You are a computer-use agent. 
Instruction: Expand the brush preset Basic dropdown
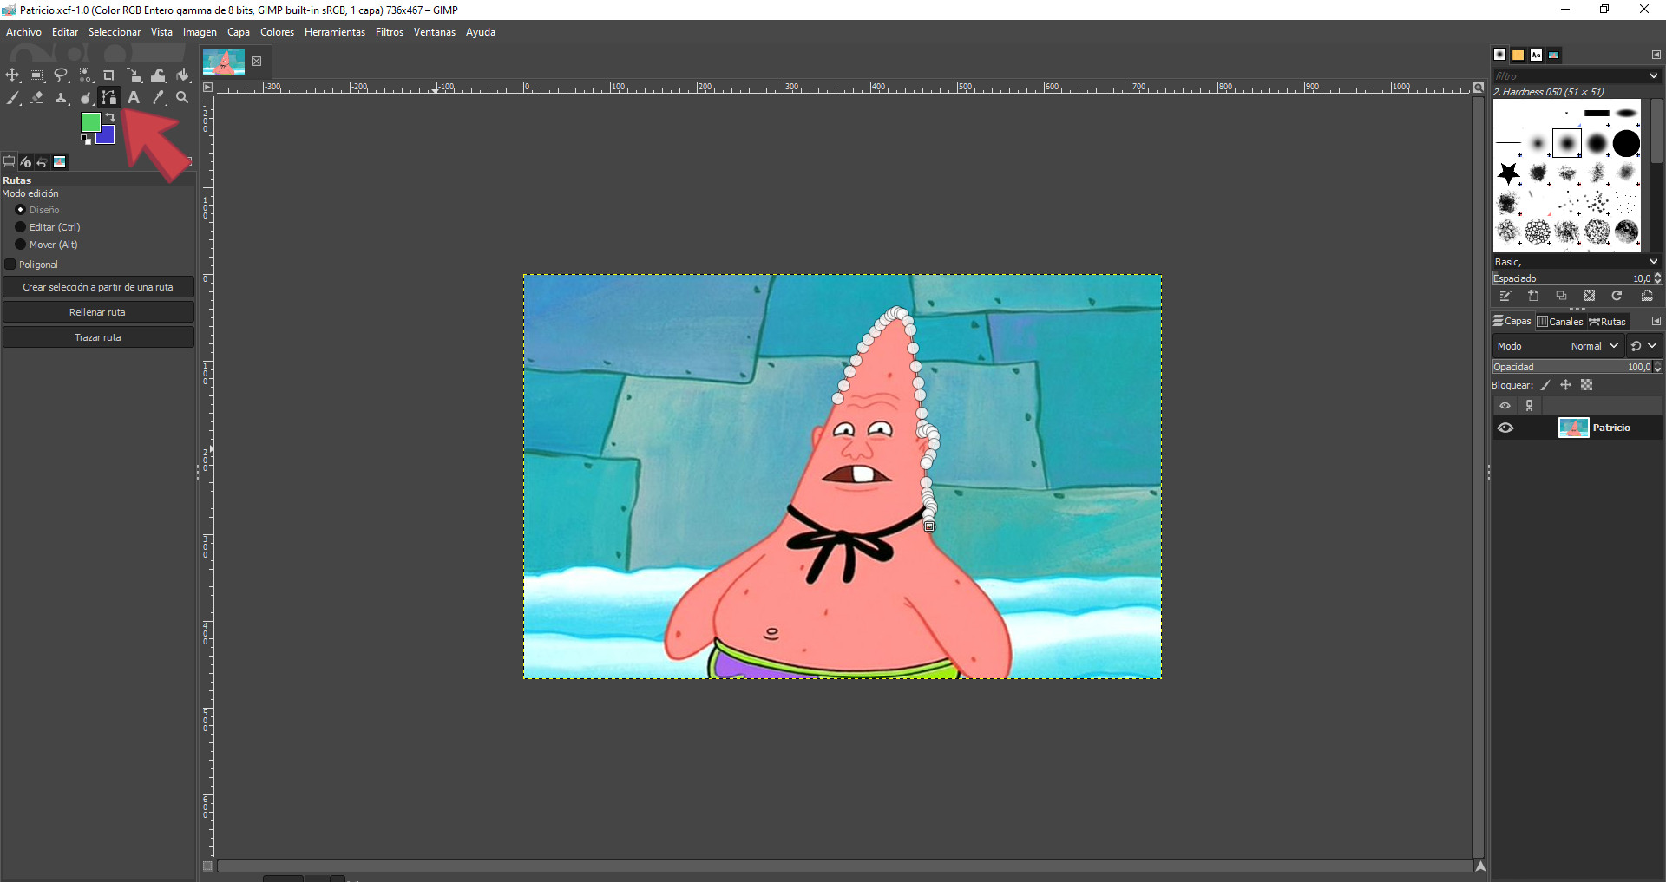pos(1653,262)
